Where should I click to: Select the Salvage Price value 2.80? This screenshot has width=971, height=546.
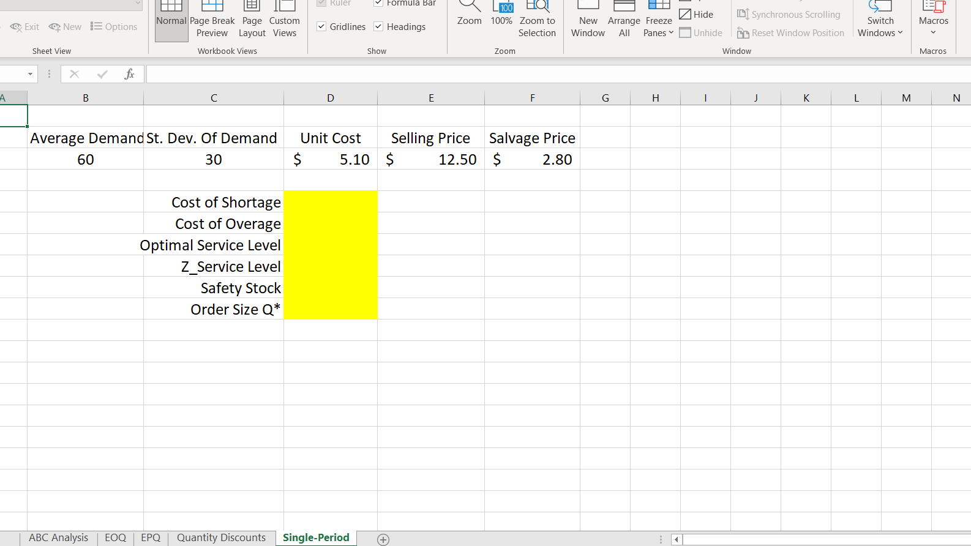coord(533,159)
